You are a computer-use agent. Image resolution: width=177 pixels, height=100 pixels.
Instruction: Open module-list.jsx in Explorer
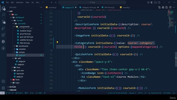coord(25,31)
